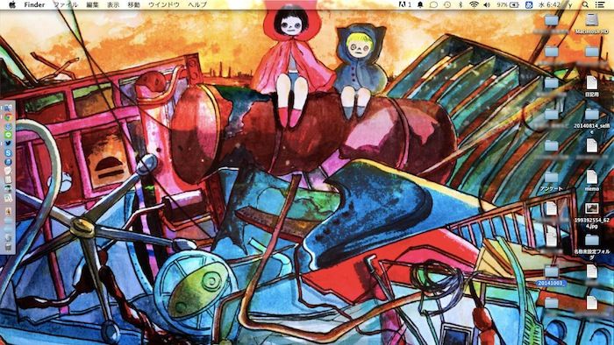Launch Twitter from the Dock
Viewport: 614px width, 345px height.
(x=8, y=144)
